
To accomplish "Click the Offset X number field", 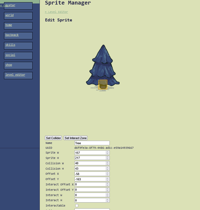I will [x=90, y=174].
